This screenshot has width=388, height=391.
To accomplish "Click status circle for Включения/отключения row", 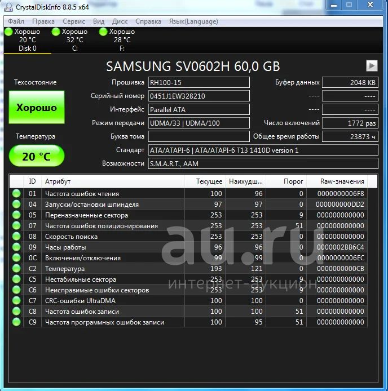I will [x=16, y=258].
